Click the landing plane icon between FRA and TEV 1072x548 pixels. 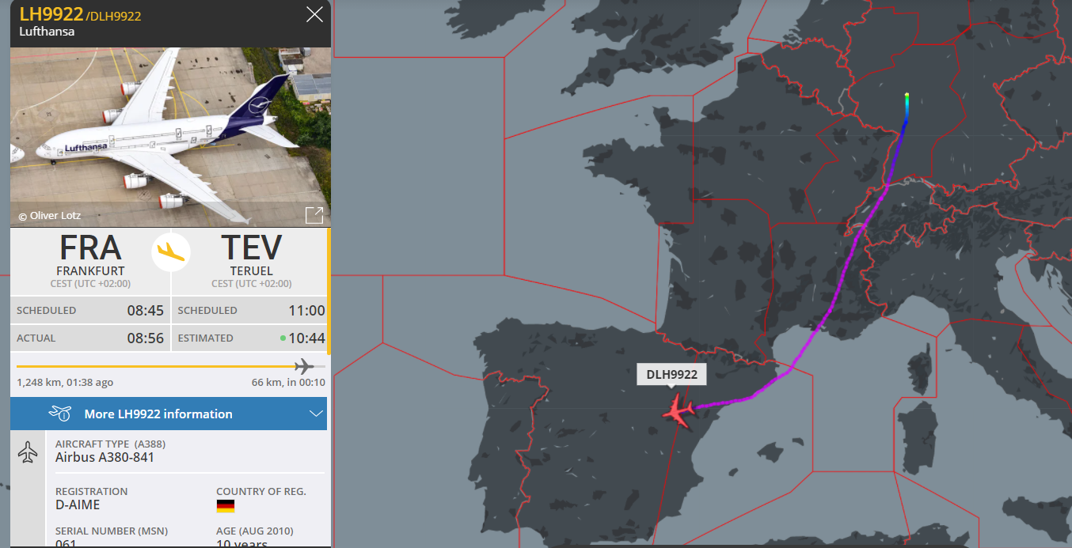coord(171,251)
